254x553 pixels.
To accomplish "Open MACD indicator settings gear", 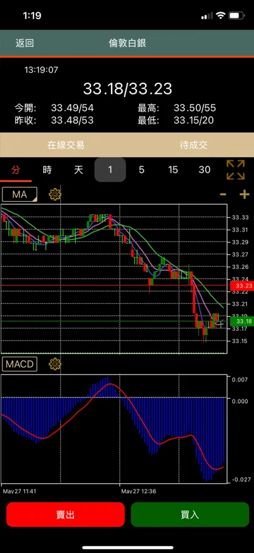I will 55,364.
